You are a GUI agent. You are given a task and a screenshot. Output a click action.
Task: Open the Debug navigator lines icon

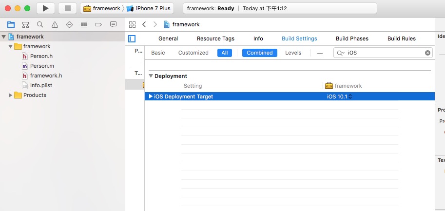[84, 25]
